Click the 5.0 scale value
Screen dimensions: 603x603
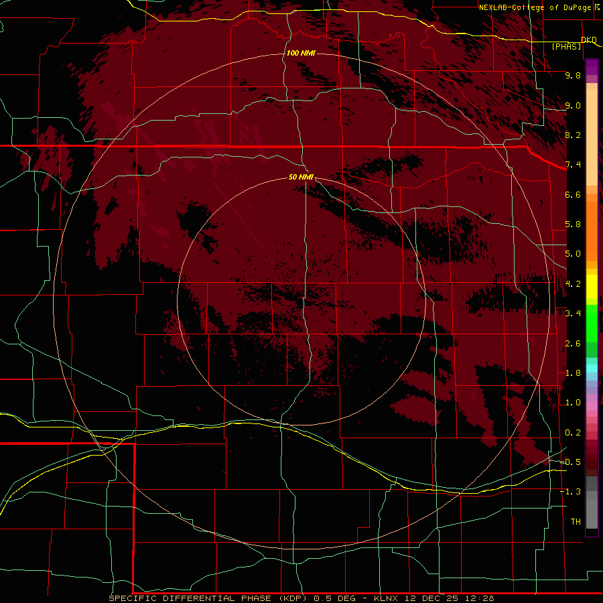coord(573,254)
